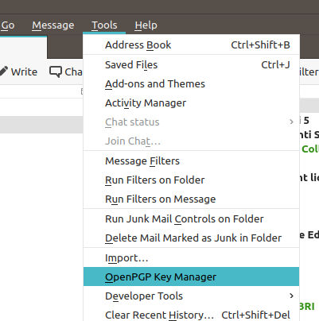Viewport: 319px width, 321px height.
Task: Click the Chat speech bubble icon
Action: click(56, 72)
